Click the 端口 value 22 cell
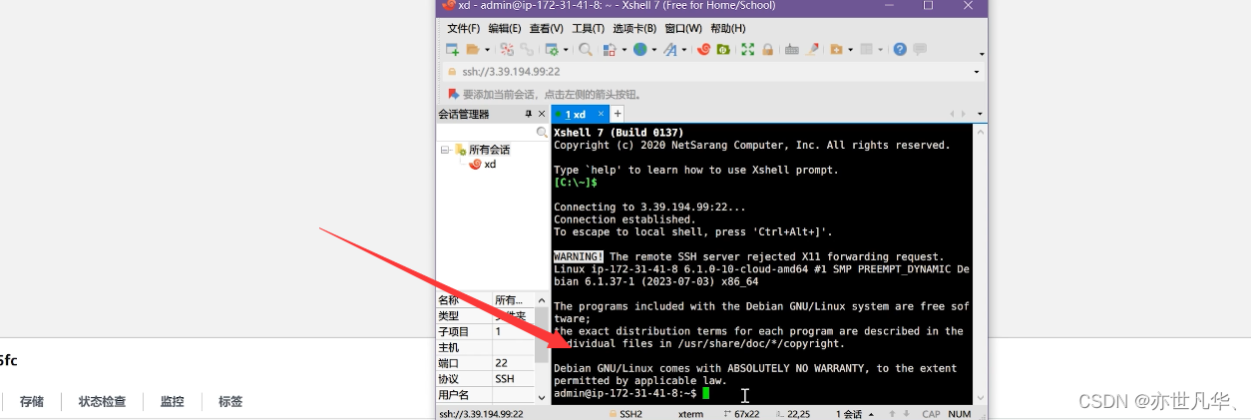This screenshot has height=420, width=1251. point(514,363)
